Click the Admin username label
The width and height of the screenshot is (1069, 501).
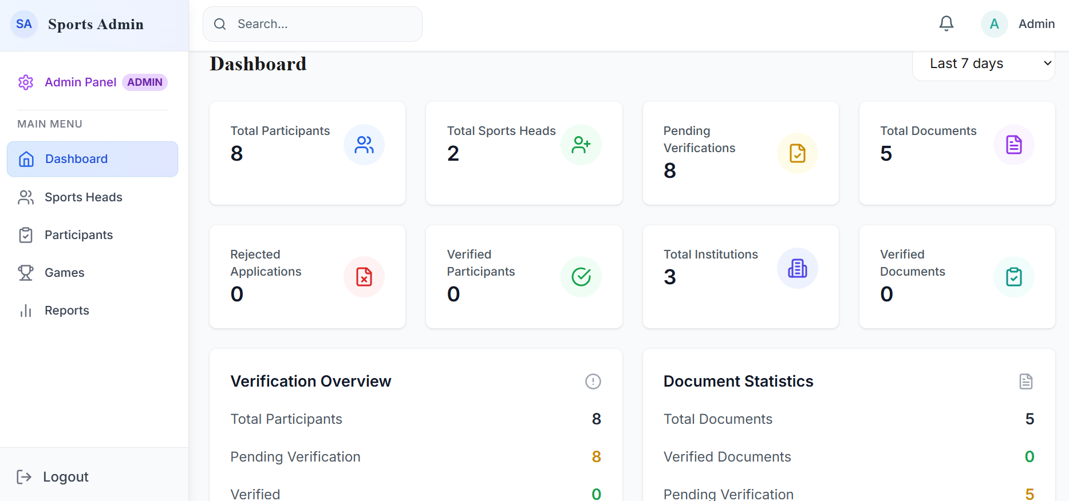(x=1036, y=24)
